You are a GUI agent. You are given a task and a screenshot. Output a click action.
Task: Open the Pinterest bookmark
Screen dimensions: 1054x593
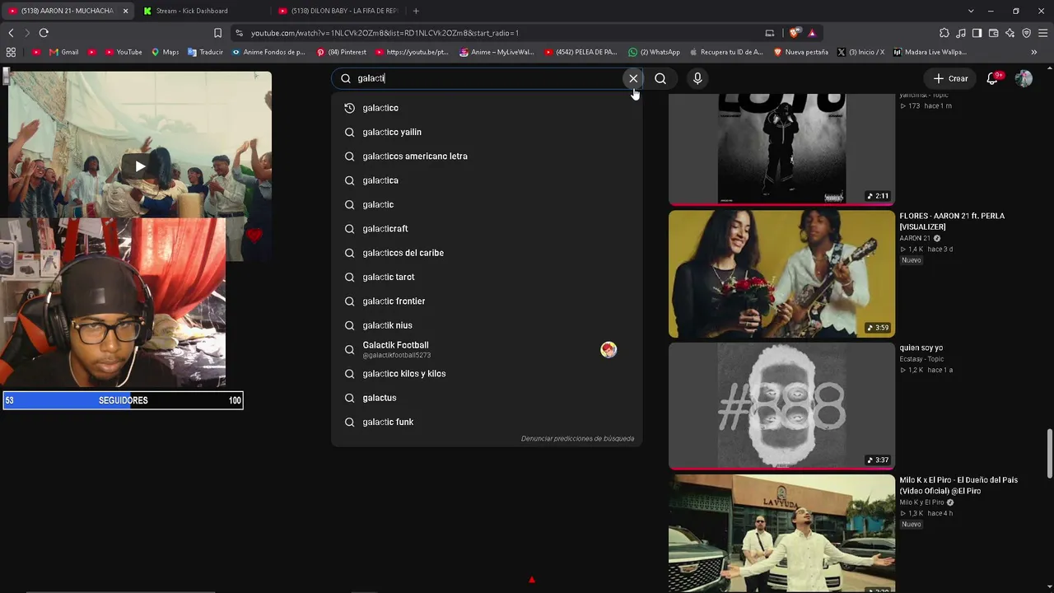tap(341, 52)
